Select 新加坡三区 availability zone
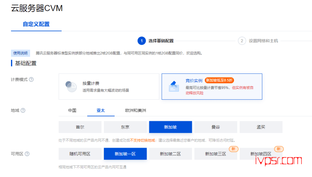This screenshot has height=177, width=312. pos(216,154)
